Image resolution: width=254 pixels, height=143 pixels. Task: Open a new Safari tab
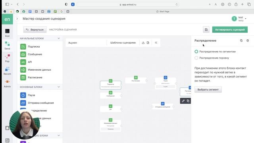[x=242, y=4]
